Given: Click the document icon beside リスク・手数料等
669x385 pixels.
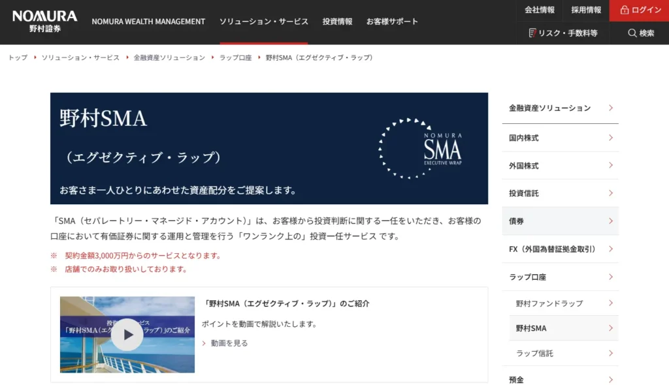Looking at the screenshot, I should (x=532, y=33).
